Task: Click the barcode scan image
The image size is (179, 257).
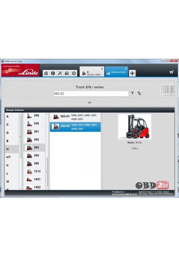Action: tap(168, 90)
